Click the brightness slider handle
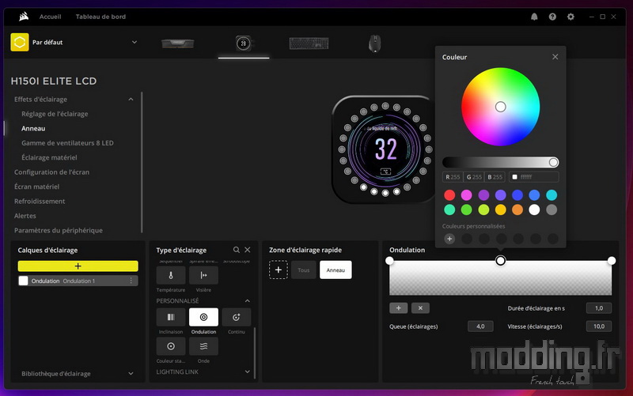633x396 pixels. click(x=553, y=162)
